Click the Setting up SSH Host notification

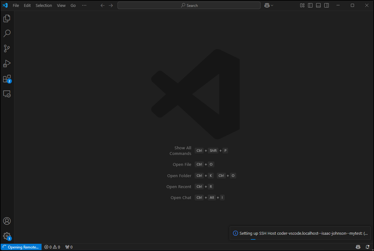pos(300,233)
